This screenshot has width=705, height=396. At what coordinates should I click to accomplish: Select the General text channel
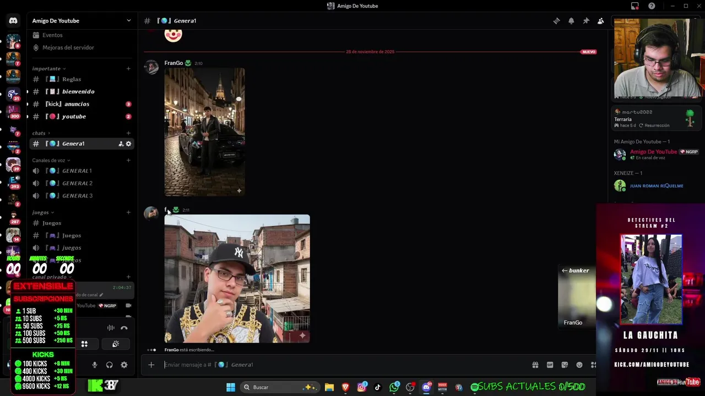tap(82, 144)
